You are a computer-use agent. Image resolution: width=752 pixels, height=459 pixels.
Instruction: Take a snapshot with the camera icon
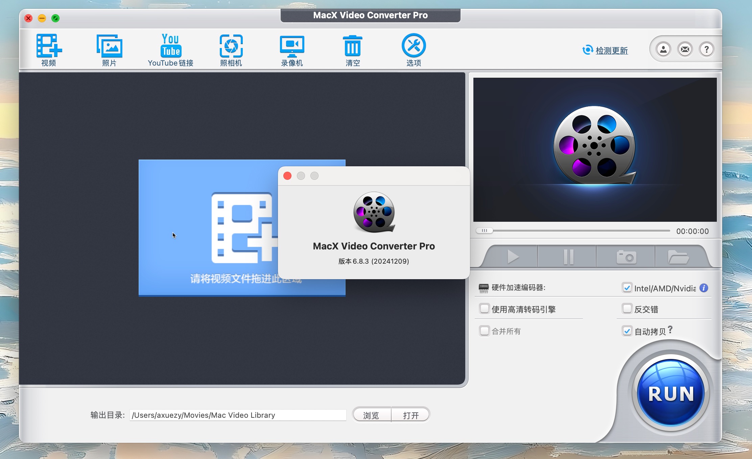(x=626, y=257)
